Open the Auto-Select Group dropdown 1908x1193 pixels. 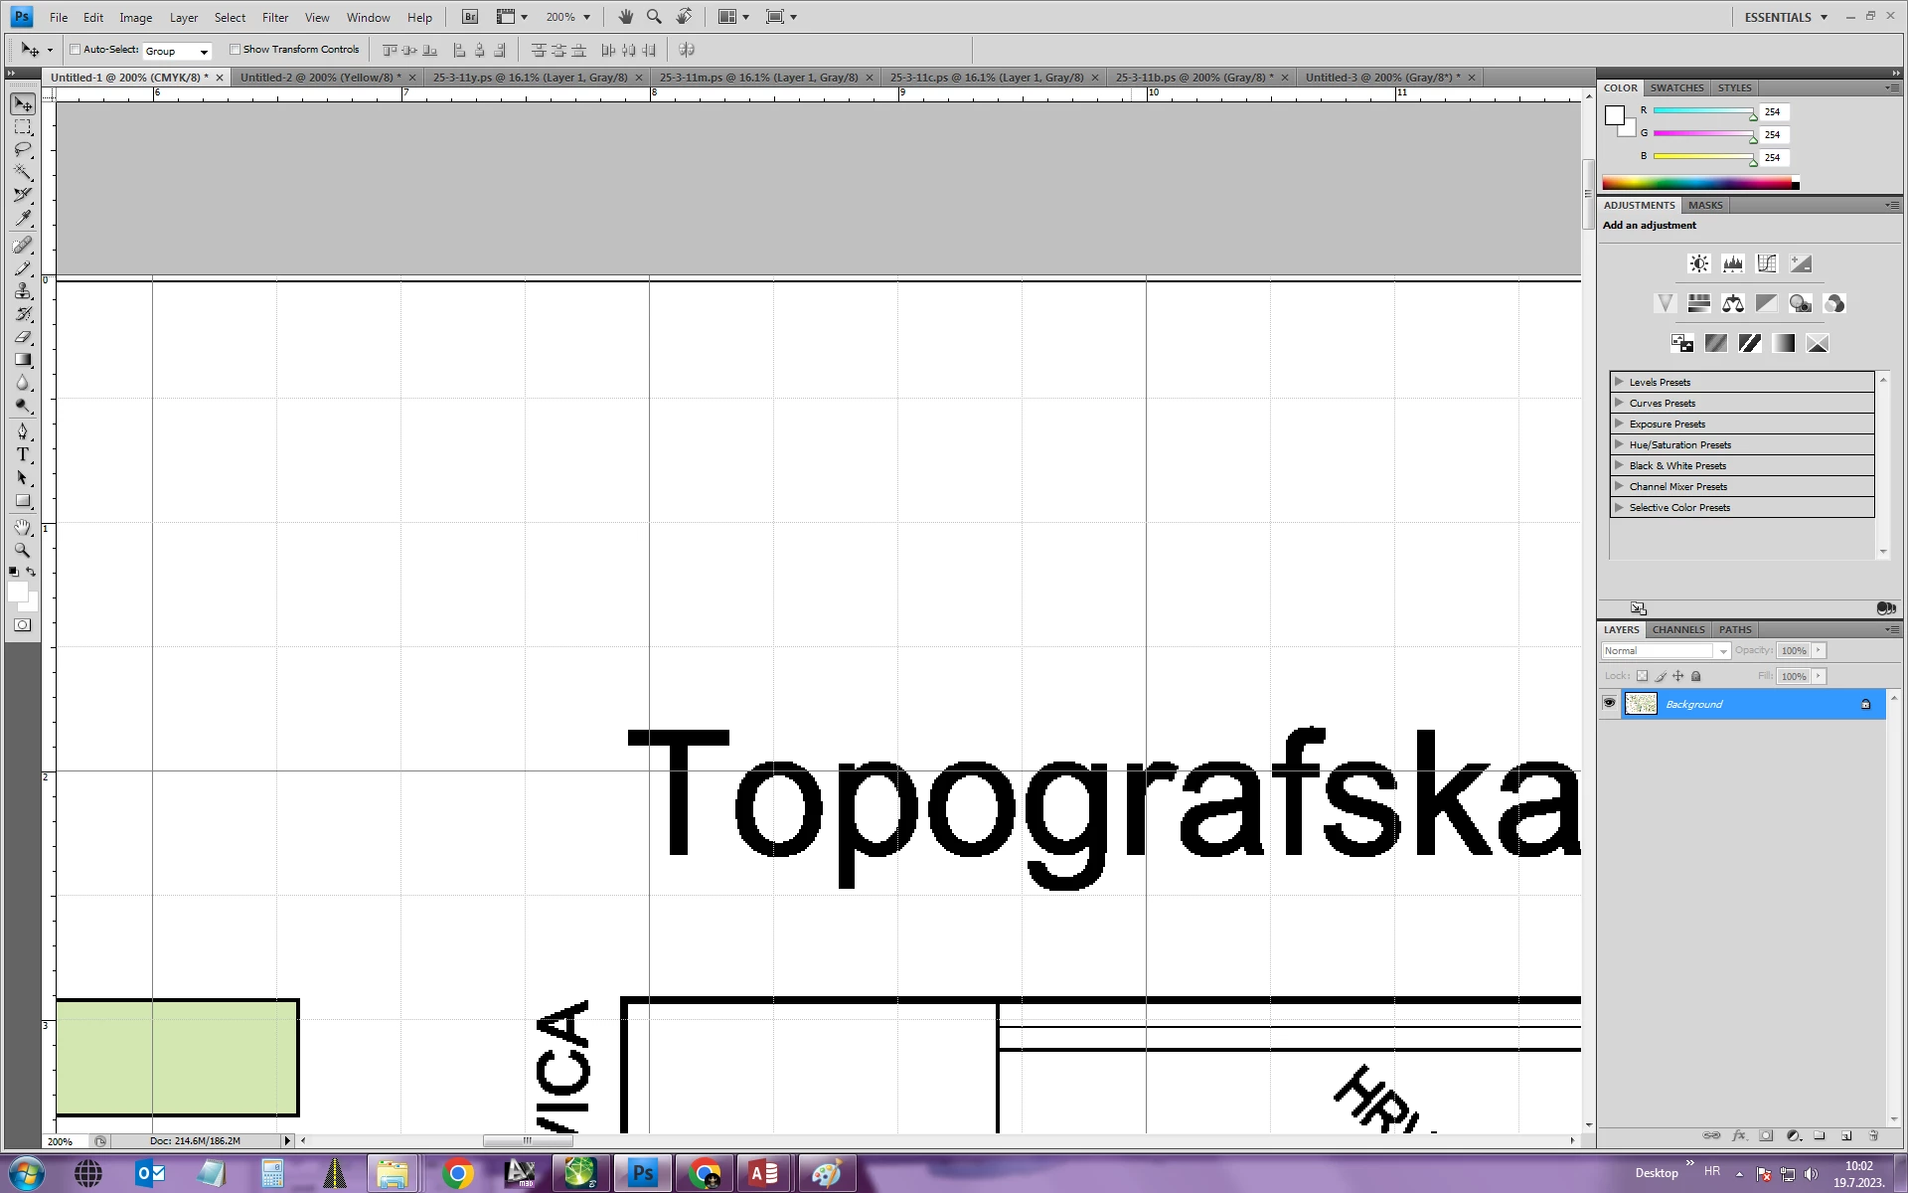pos(178,51)
